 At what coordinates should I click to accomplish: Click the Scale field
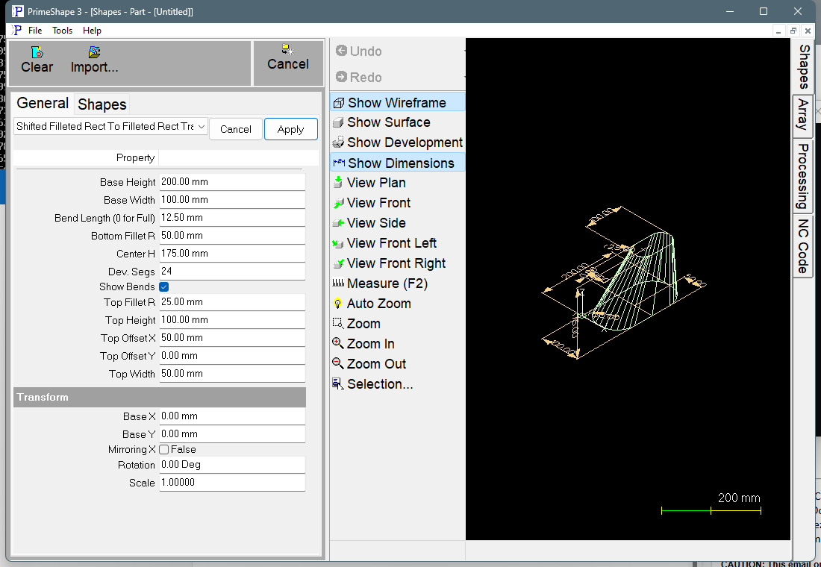[x=232, y=483]
